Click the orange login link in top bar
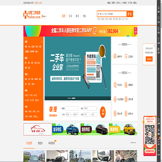This screenshot has width=162, height=162. pyautogui.click(x=36, y=3)
